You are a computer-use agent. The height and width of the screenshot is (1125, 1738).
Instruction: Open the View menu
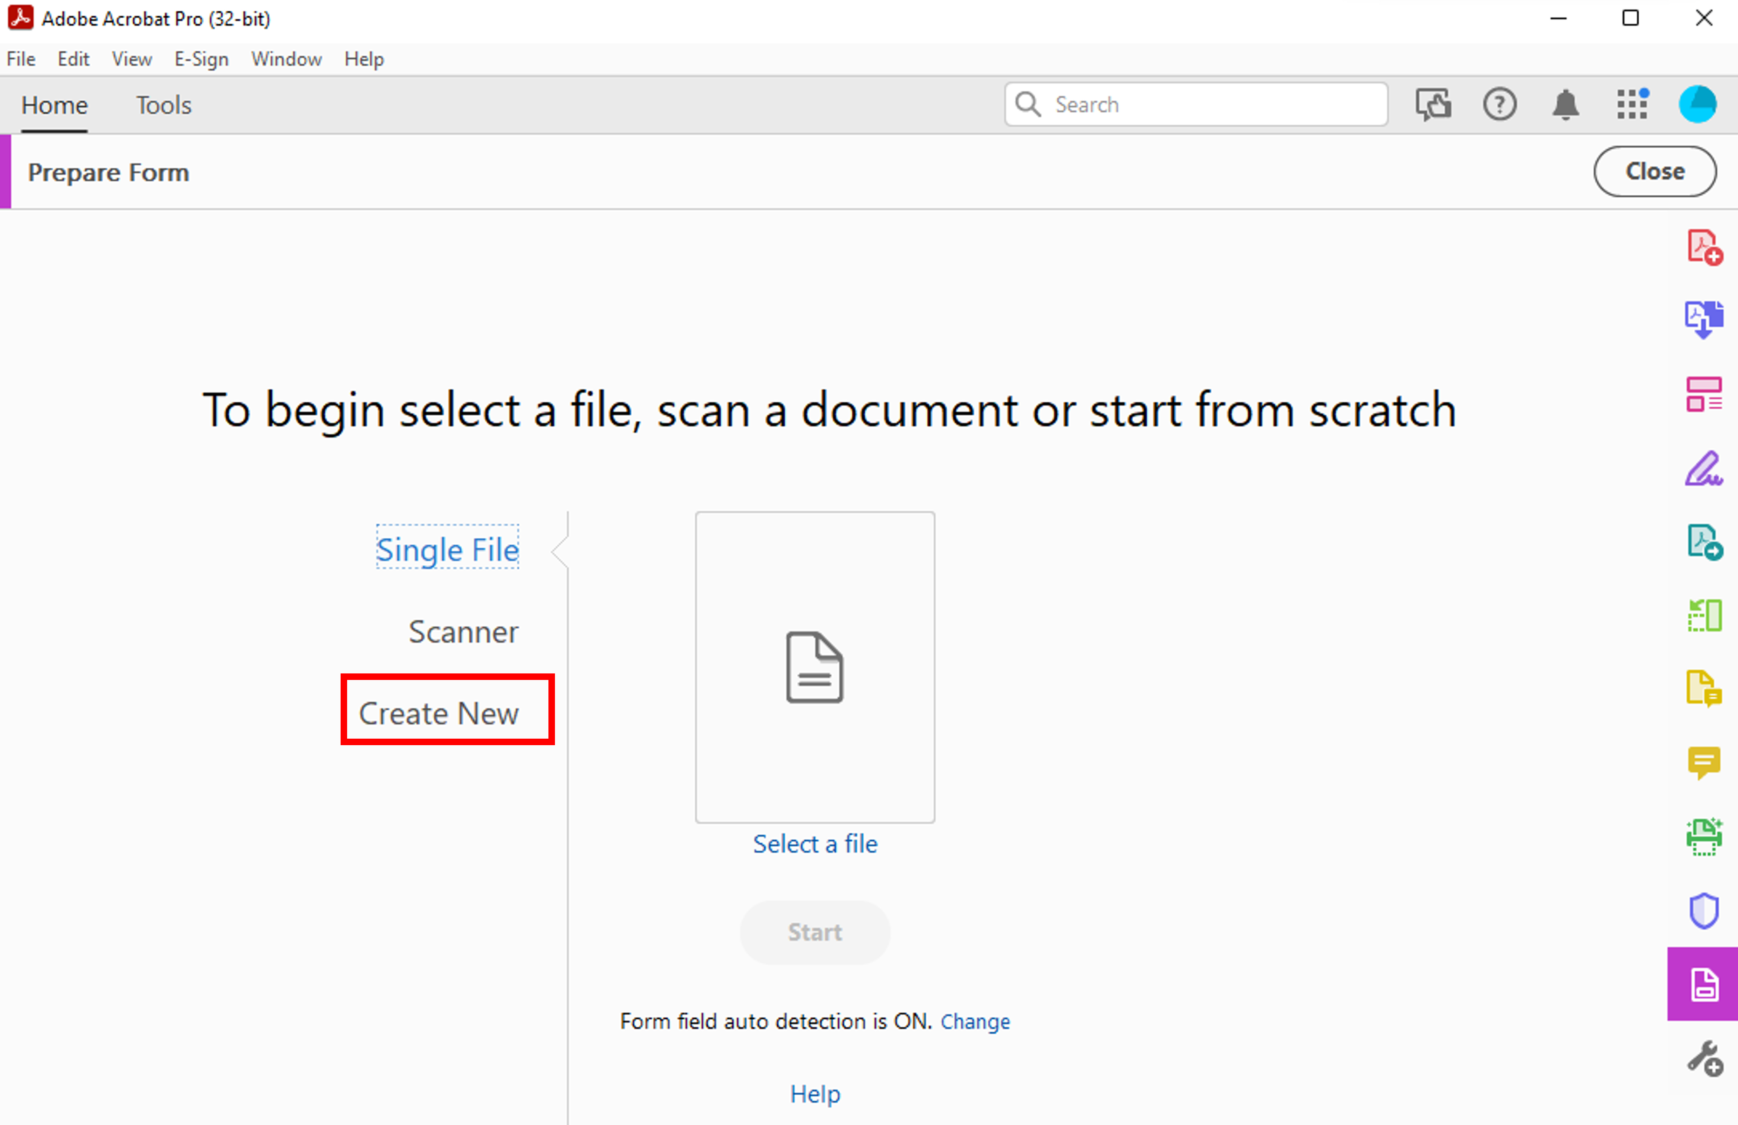(131, 59)
